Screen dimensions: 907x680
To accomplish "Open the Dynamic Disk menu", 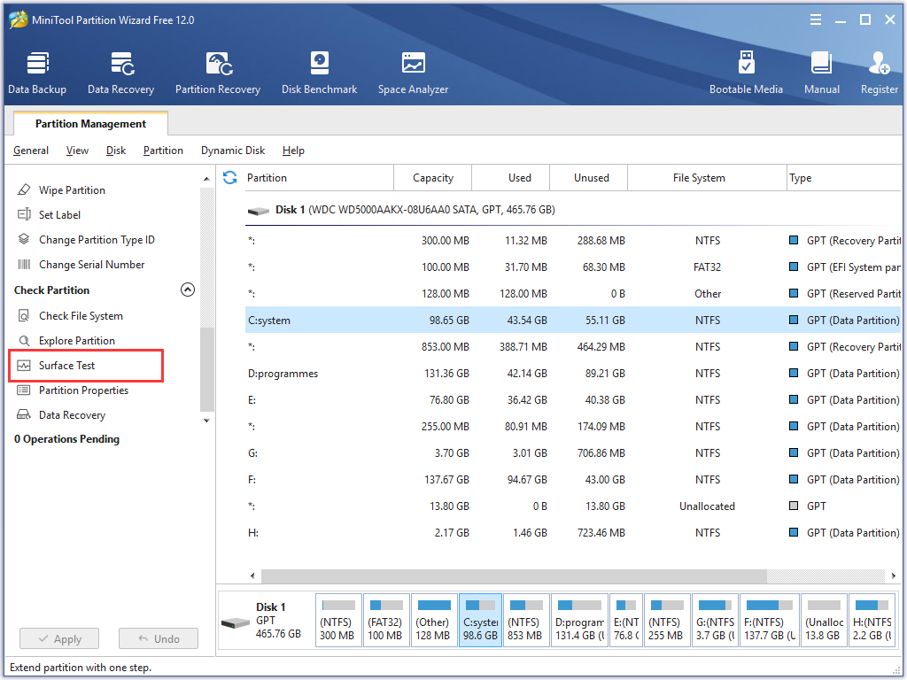I will 233,151.
